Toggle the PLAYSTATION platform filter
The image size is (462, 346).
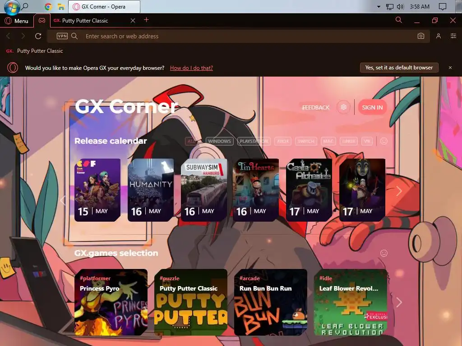tap(254, 141)
